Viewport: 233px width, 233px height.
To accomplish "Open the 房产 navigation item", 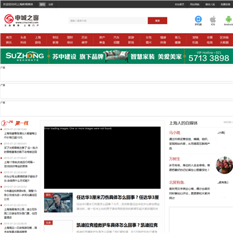I will click(x=102, y=38).
